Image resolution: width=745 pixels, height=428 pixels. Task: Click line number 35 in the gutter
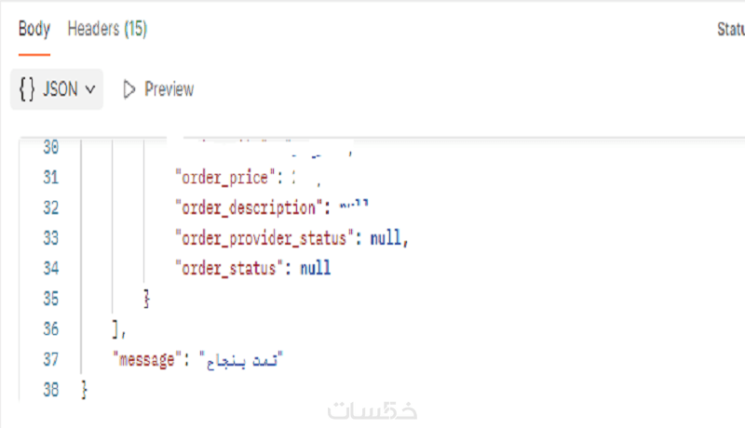click(51, 299)
